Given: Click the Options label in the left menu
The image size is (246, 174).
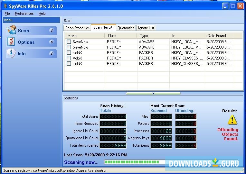Looking at the screenshot, I should [x=26, y=42].
